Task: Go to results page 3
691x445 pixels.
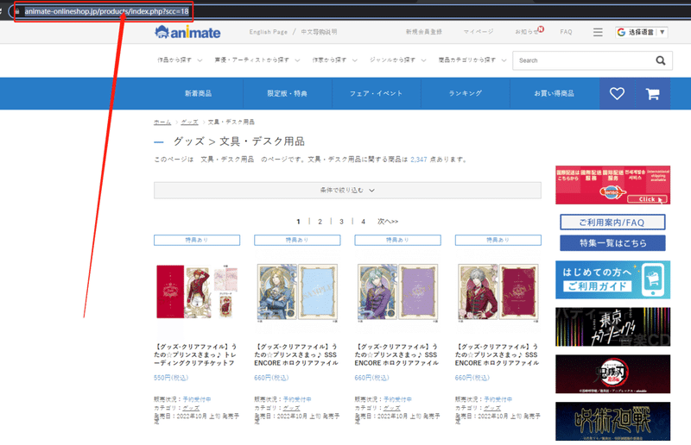Action: [x=341, y=222]
